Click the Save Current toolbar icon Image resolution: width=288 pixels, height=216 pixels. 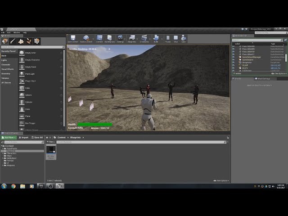click(x=73, y=39)
